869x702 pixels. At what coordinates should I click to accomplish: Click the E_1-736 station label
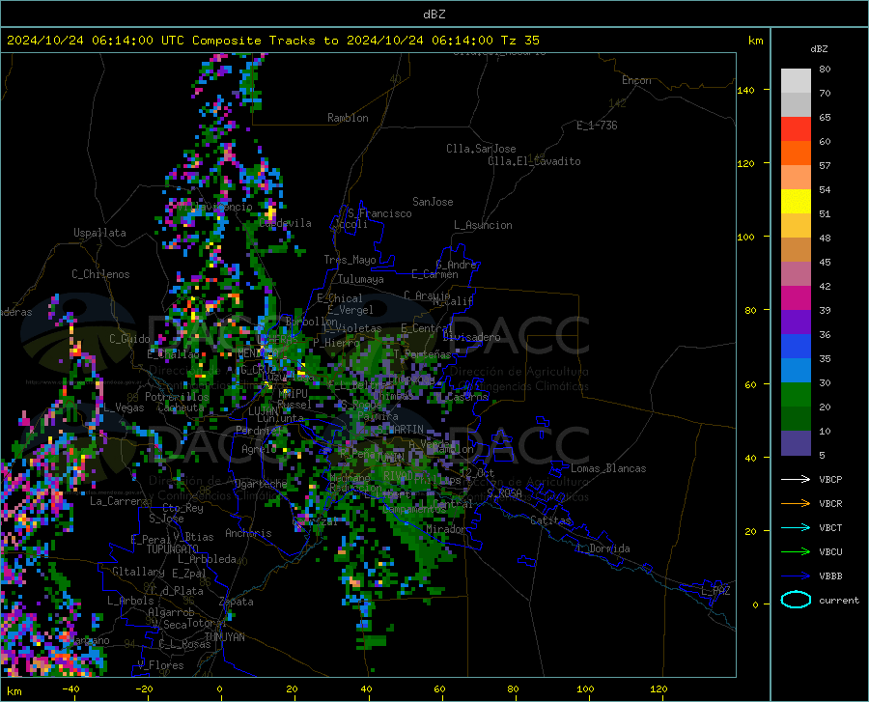pos(597,126)
